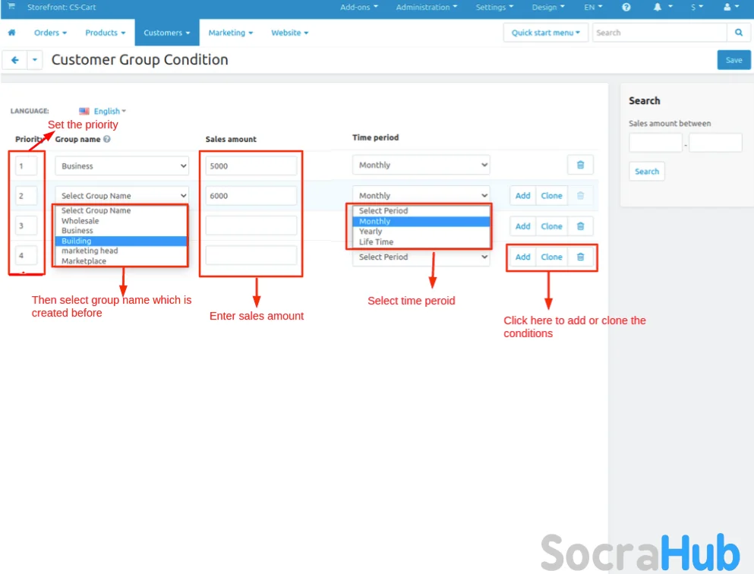Open the English language selector
Viewport: 754px width, 574px height.
(103, 111)
